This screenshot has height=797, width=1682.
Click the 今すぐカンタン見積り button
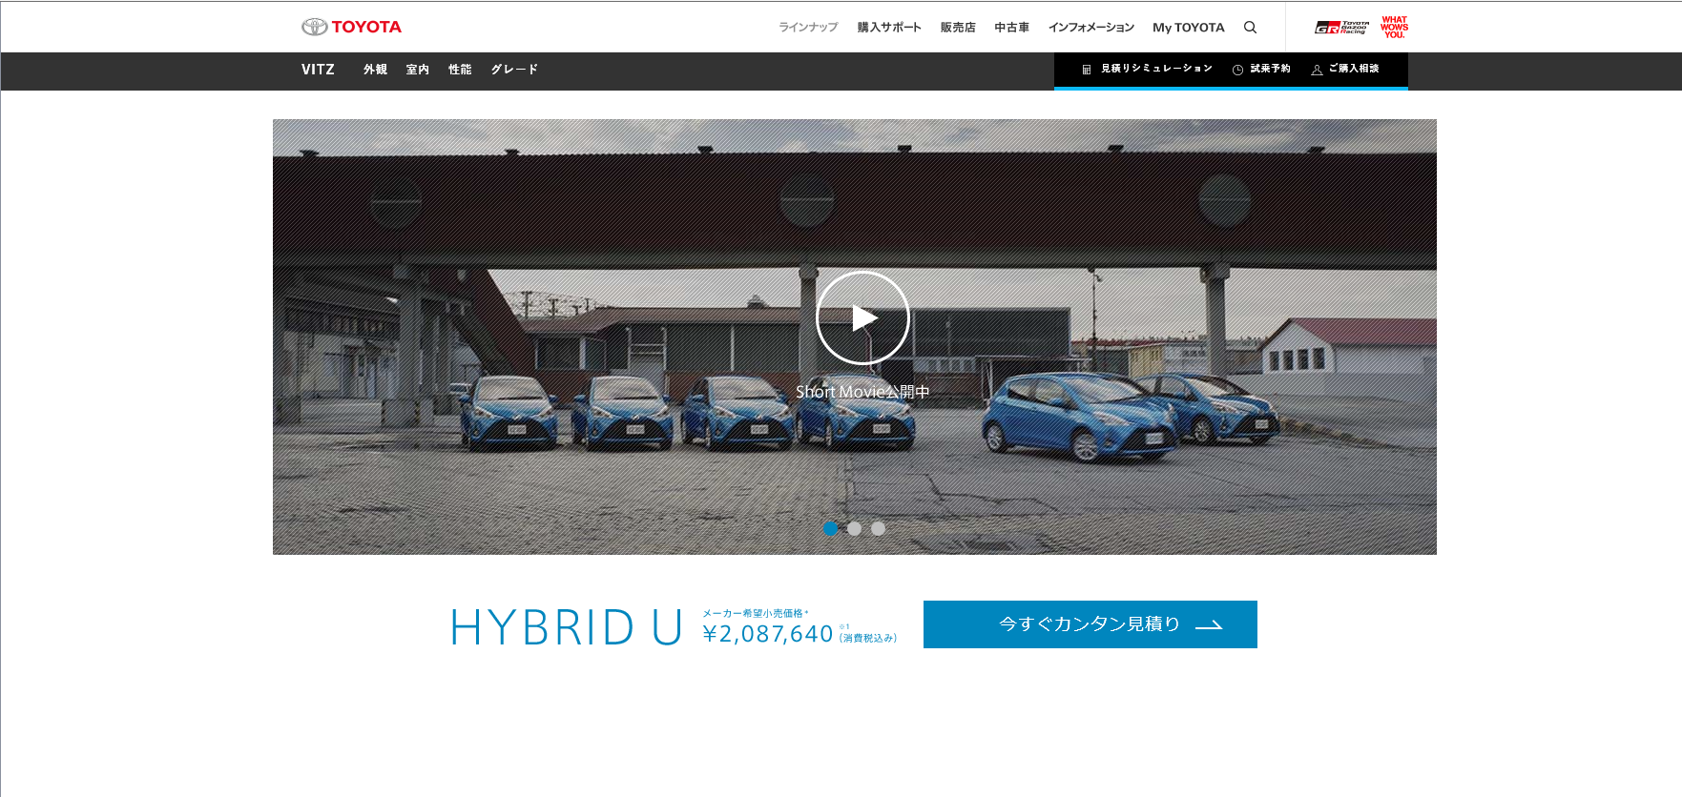(1090, 624)
